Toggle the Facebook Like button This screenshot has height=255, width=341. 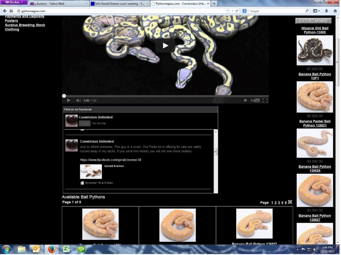coord(84,123)
